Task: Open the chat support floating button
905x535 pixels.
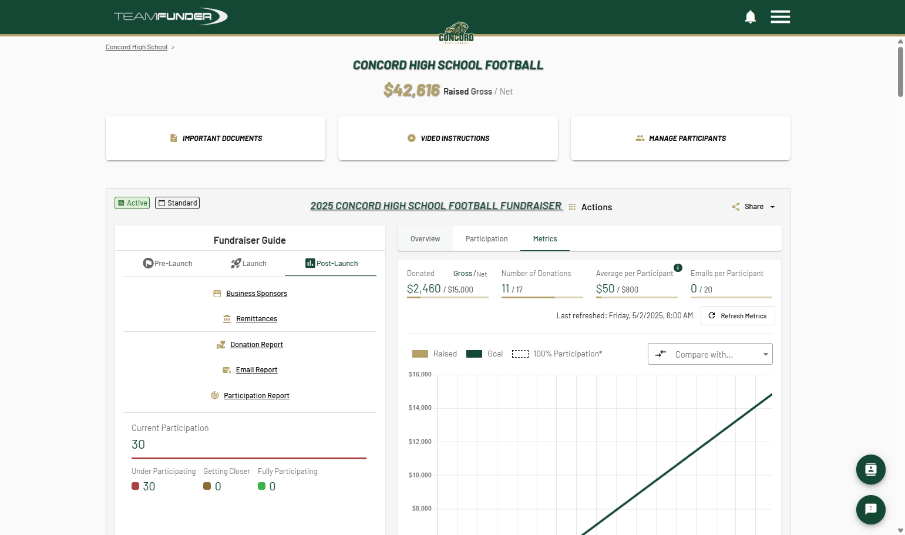Action: tap(871, 509)
